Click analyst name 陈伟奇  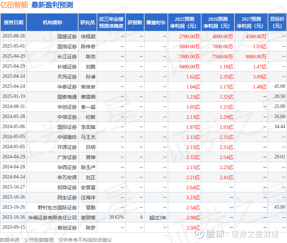(88, 47)
